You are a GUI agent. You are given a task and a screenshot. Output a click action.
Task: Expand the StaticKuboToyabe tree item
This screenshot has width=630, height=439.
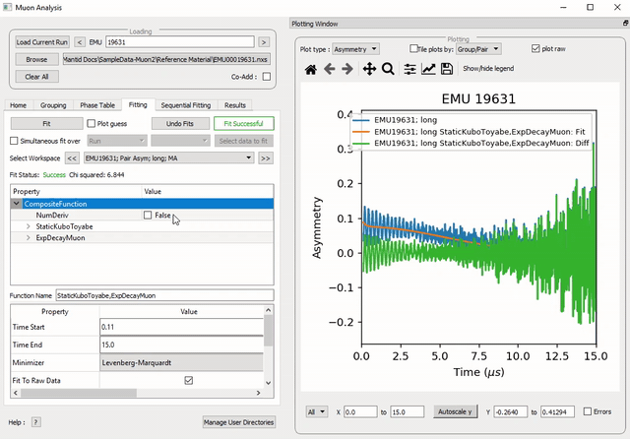[28, 226]
